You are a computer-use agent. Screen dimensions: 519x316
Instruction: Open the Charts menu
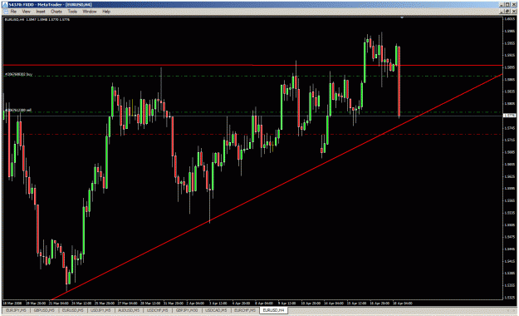56,12
